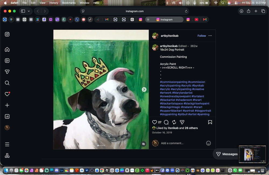Open the Edit menu
This screenshot has height=175, width=269.
[33, 3]
